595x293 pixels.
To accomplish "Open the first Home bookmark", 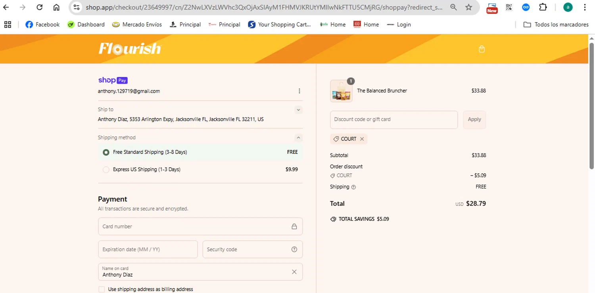I will pyautogui.click(x=332, y=25).
